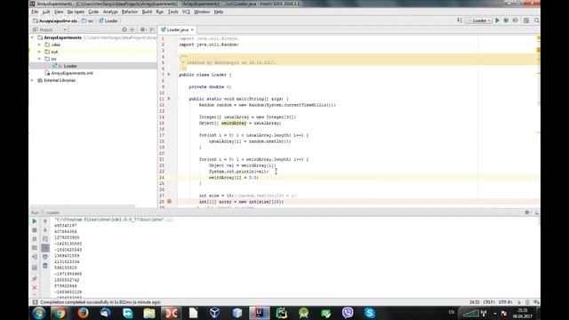The width and height of the screenshot is (569, 320).
Task: Hide the Project tool window
Action: pyautogui.click(x=152, y=29)
